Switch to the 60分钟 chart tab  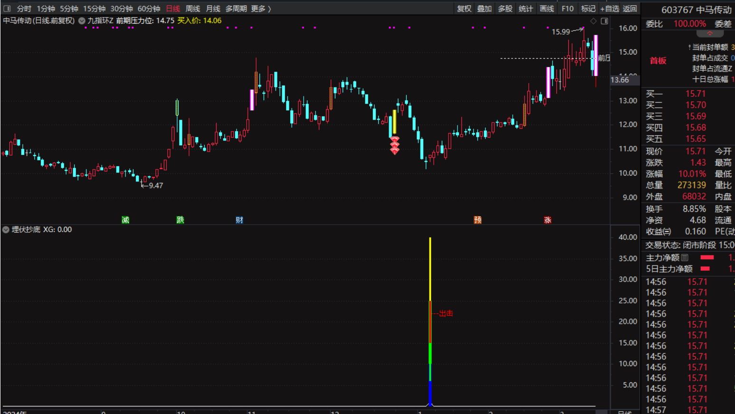149,9
